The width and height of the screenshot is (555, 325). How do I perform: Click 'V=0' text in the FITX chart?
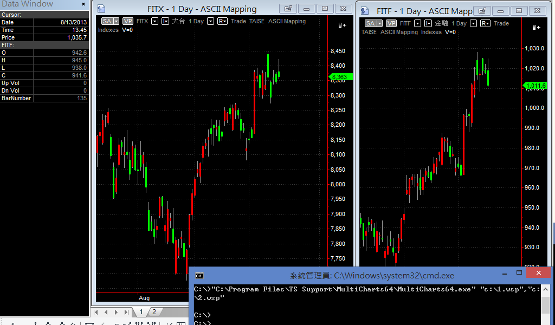click(x=127, y=30)
